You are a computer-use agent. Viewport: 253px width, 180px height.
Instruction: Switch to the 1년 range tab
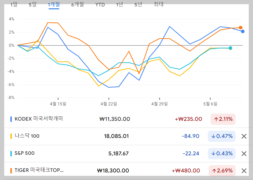pos(120,4)
